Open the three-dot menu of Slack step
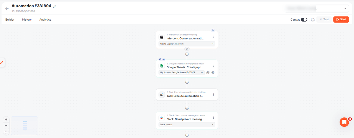The height and width of the screenshot is (138, 354). tap(213, 118)
